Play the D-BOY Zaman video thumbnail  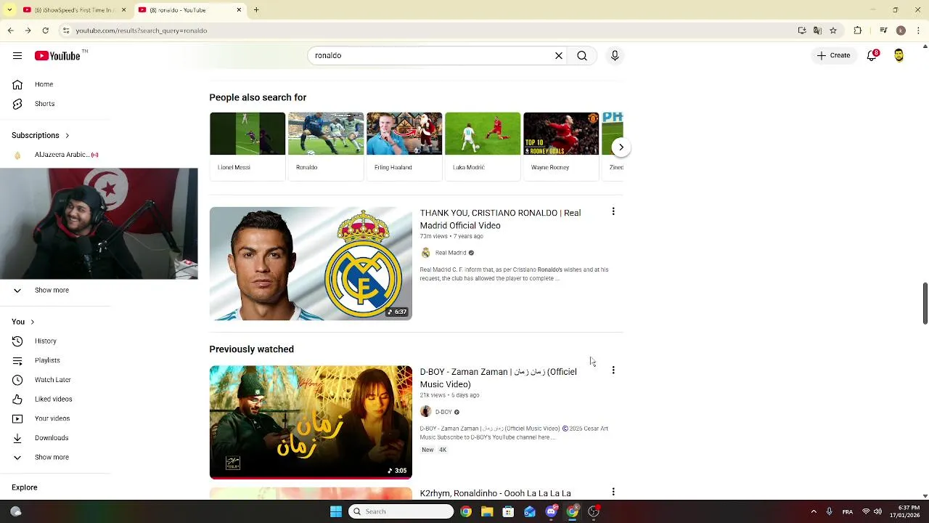pos(311,422)
